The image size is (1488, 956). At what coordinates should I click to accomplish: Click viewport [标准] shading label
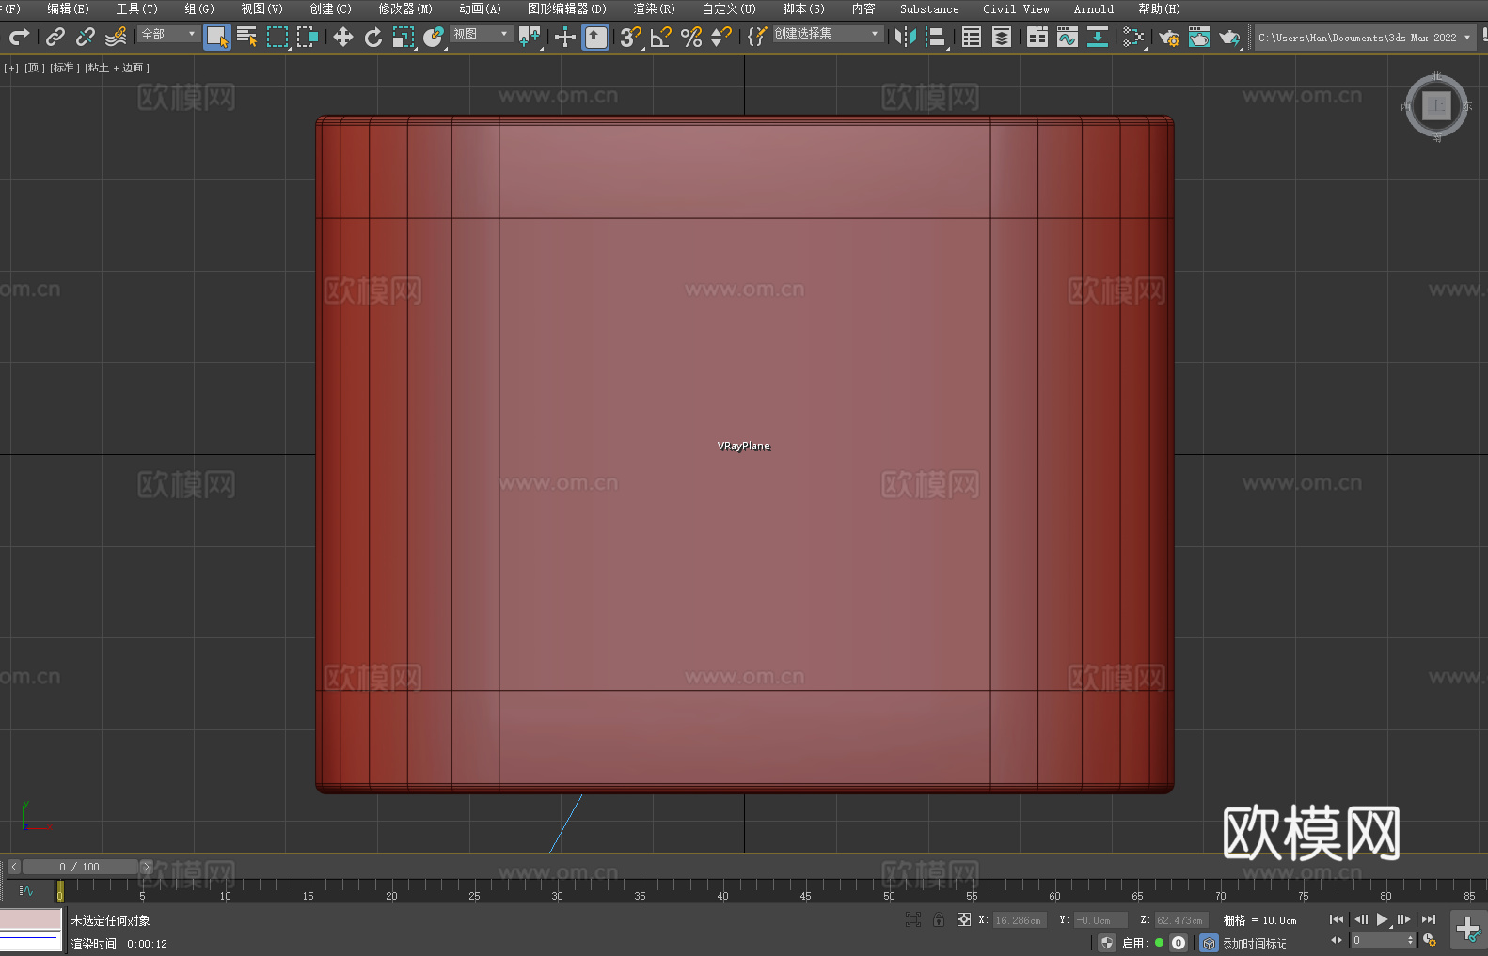coord(64,68)
